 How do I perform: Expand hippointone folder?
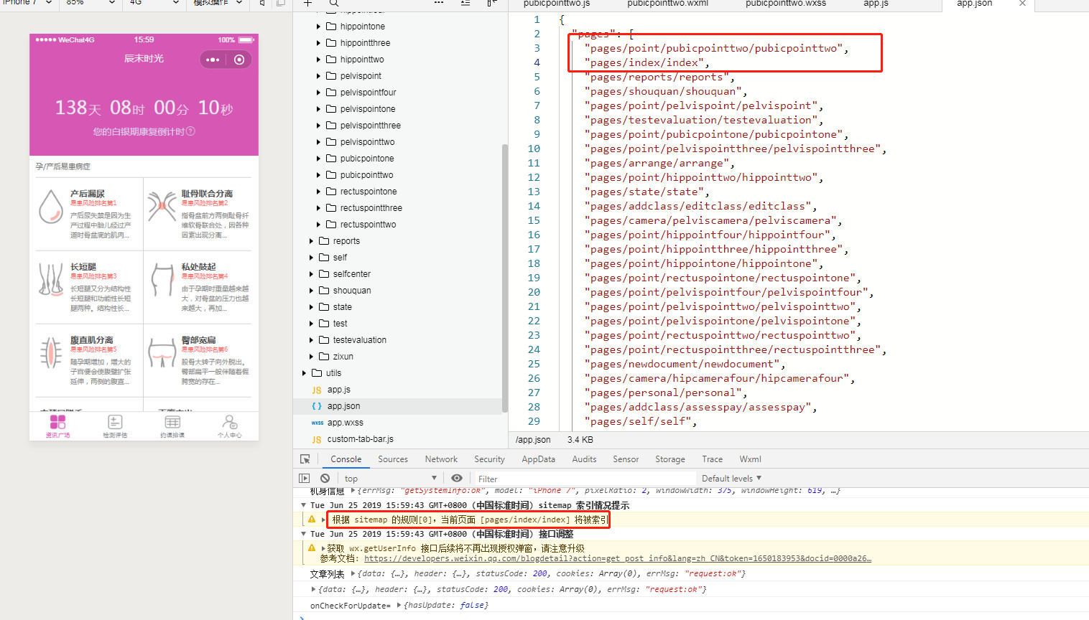[x=319, y=27]
